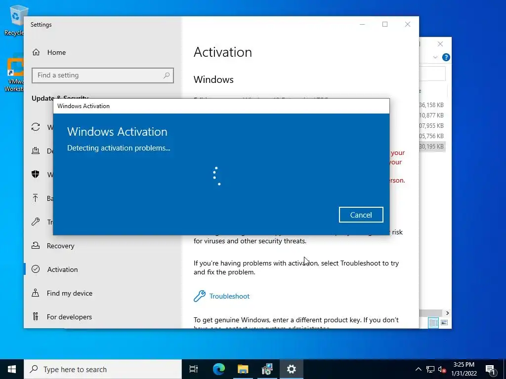Click the muted volume icon in tray
Image resolution: width=506 pixels, height=379 pixels.
point(442,370)
